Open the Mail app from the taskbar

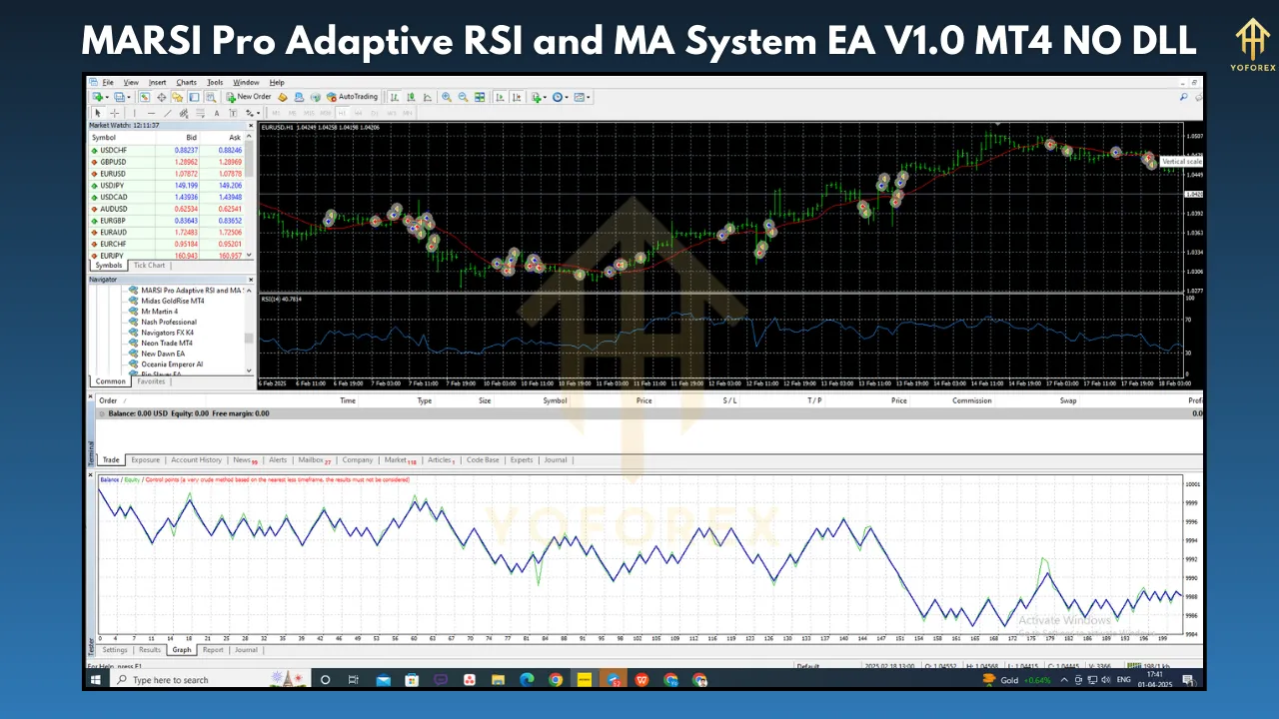(383, 680)
